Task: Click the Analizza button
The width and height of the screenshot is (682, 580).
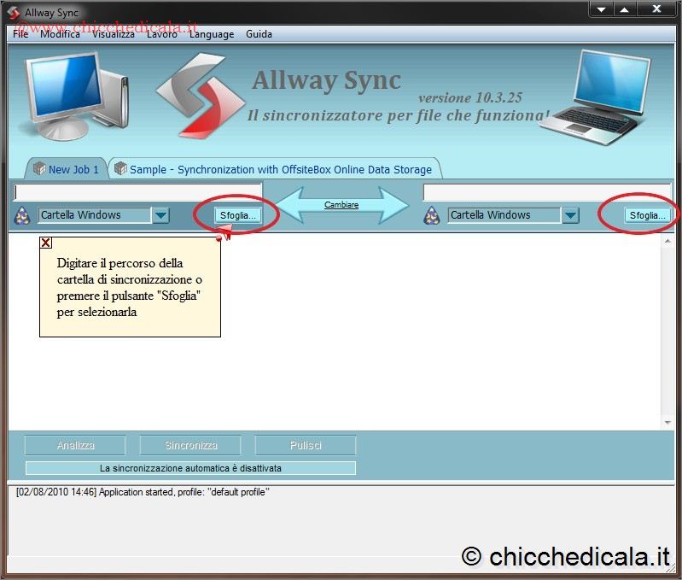Action: pos(75,445)
